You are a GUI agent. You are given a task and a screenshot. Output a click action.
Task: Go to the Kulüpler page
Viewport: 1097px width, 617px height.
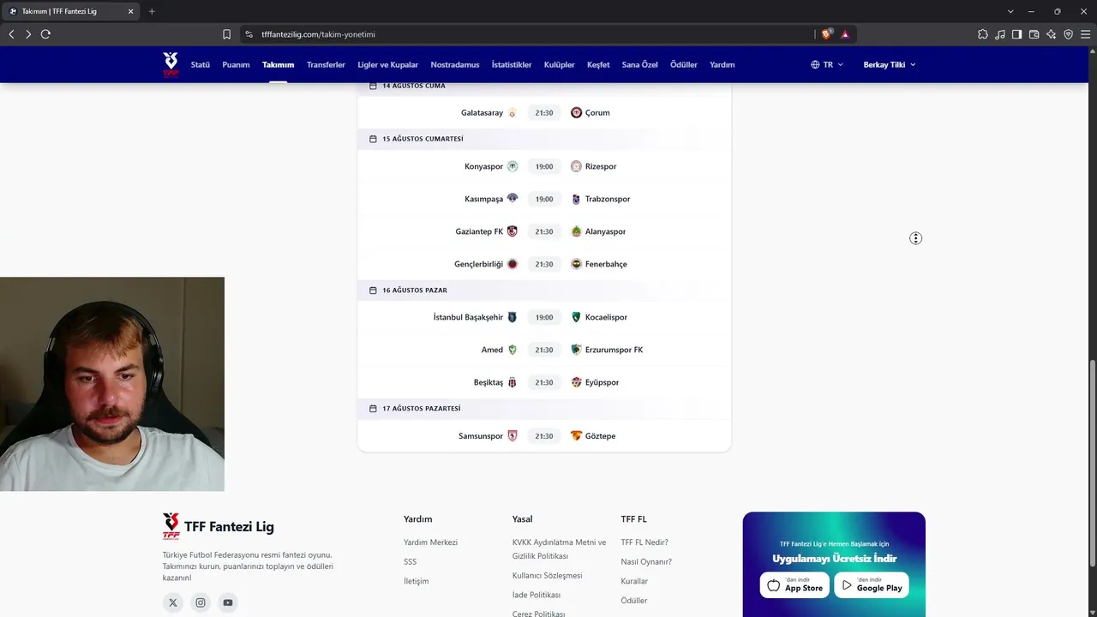click(560, 64)
